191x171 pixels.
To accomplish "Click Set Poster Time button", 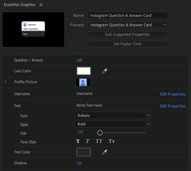I will click(x=128, y=44).
